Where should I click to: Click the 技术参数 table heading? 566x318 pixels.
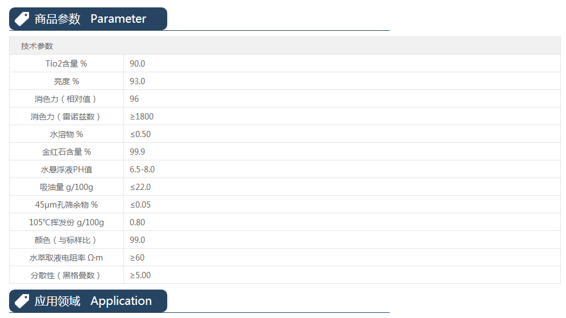(x=37, y=46)
